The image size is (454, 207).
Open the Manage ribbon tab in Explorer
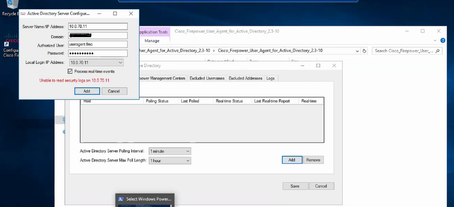pyautogui.click(x=152, y=41)
